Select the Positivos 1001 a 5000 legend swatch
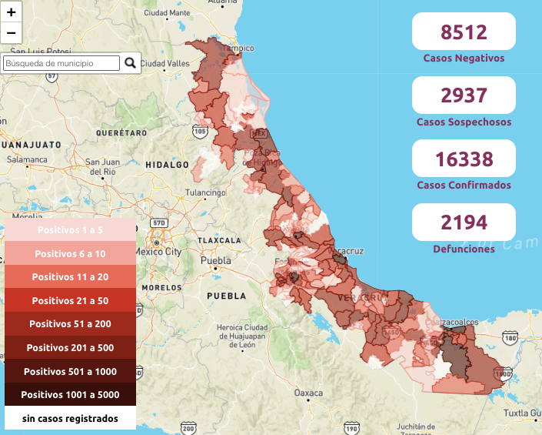The width and height of the screenshot is (542, 435). 70,394
